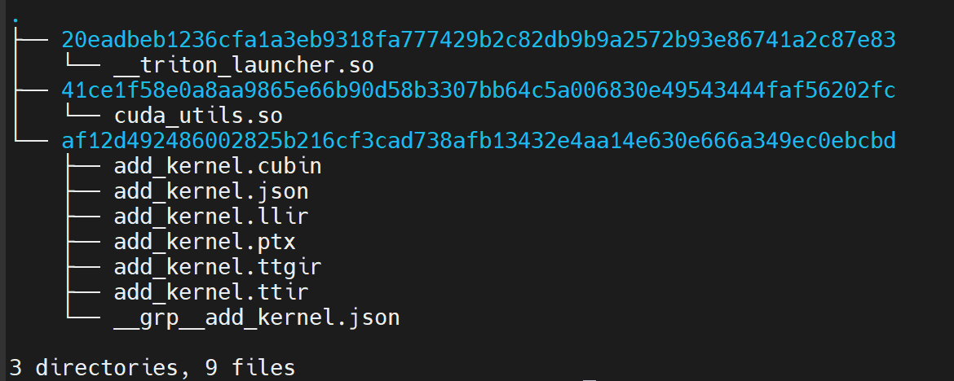Click tree branch connector before the 41ce1f58 directory
Image resolution: width=954 pixels, height=381 pixels.
30,90
